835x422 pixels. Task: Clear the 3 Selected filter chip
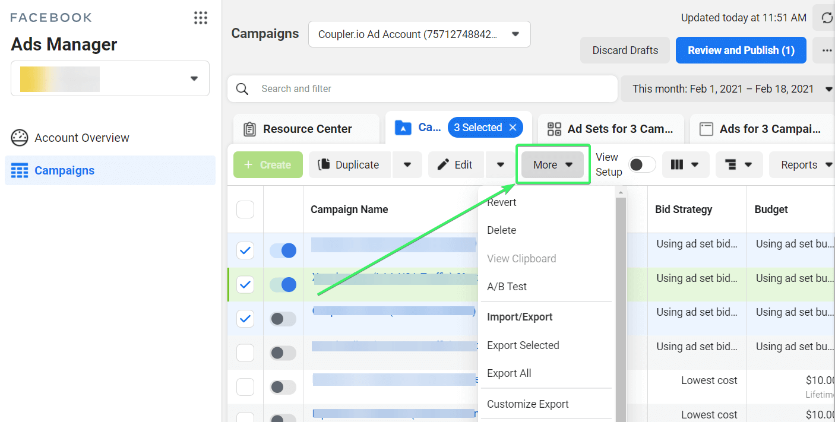(x=513, y=128)
